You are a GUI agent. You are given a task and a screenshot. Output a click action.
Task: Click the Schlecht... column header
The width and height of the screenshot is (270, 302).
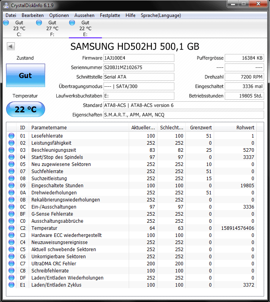pos(171,127)
